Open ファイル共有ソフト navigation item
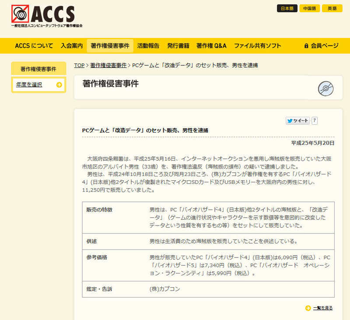350x320 pixels. (257, 46)
